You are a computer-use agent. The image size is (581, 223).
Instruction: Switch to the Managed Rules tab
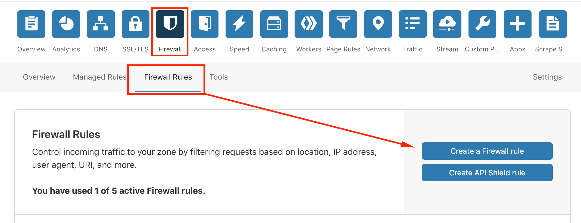point(100,77)
